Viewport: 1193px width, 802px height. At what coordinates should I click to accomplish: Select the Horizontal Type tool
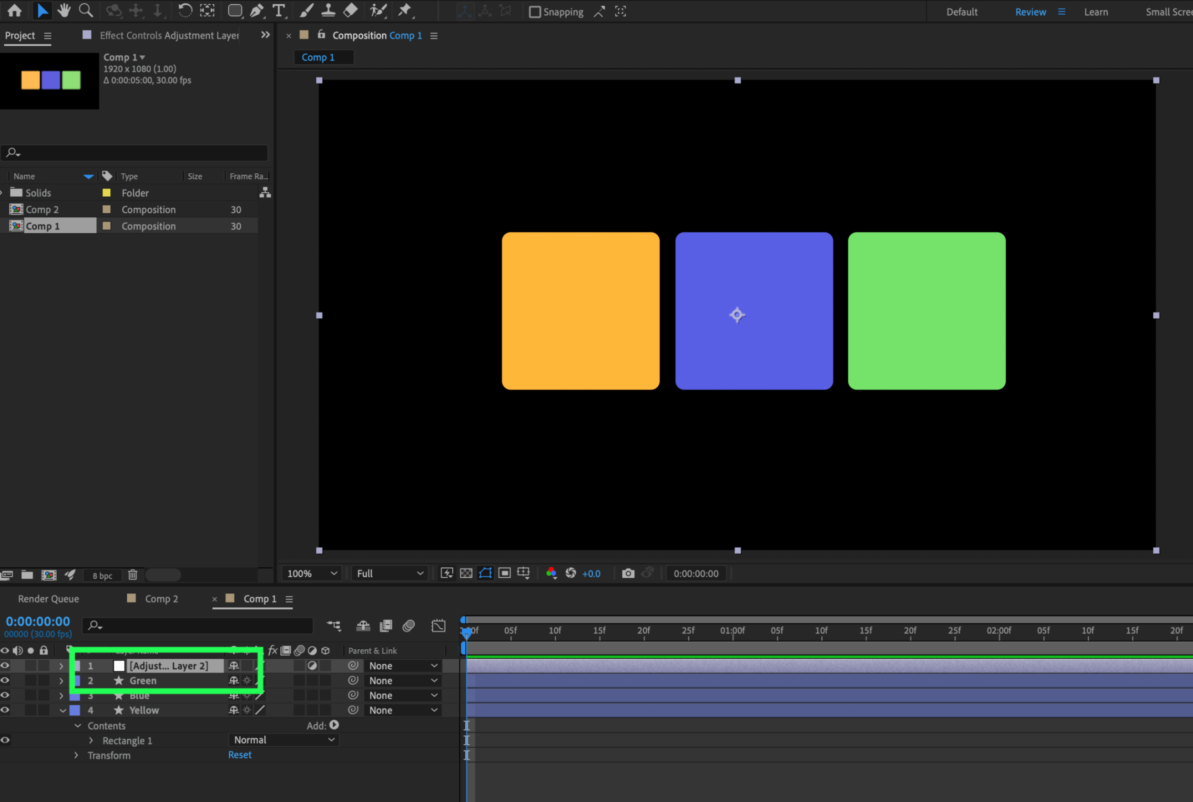(278, 11)
